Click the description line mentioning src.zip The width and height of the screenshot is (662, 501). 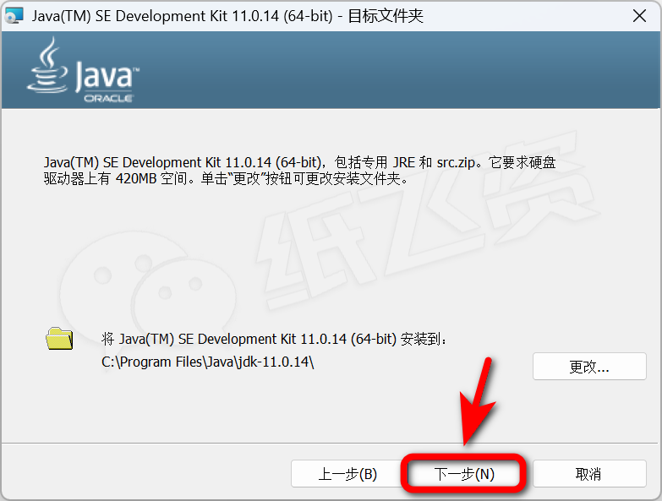click(300, 162)
